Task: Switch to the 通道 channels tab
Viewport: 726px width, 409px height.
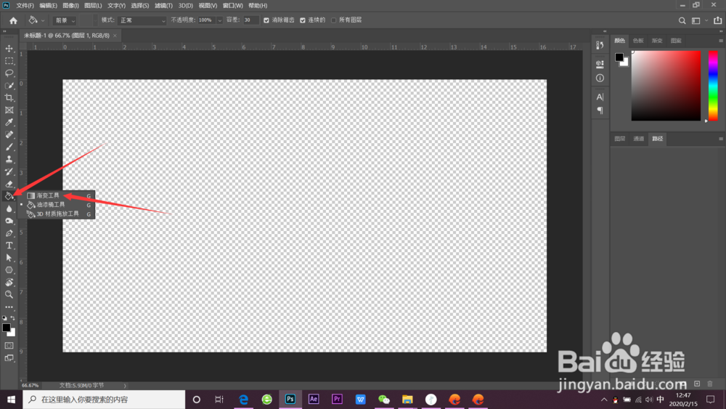Action: point(638,139)
